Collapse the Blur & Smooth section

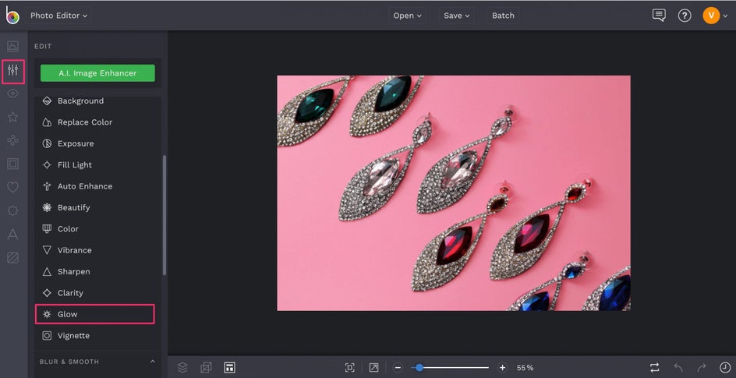point(153,362)
